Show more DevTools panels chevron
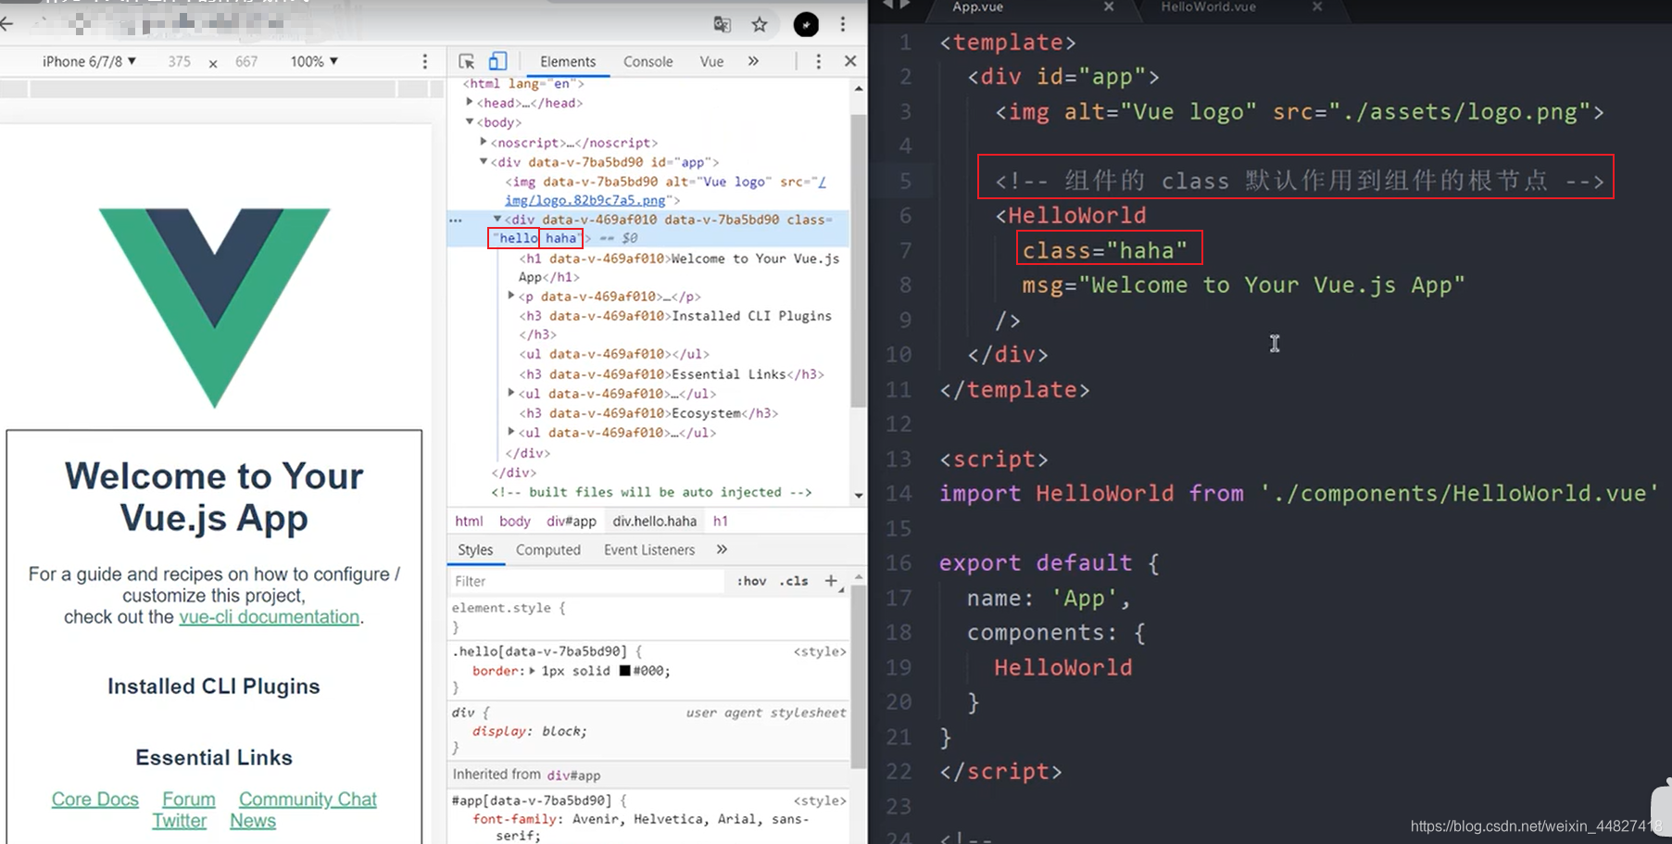The height and width of the screenshot is (844, 1672). click(x=753, y=61)
